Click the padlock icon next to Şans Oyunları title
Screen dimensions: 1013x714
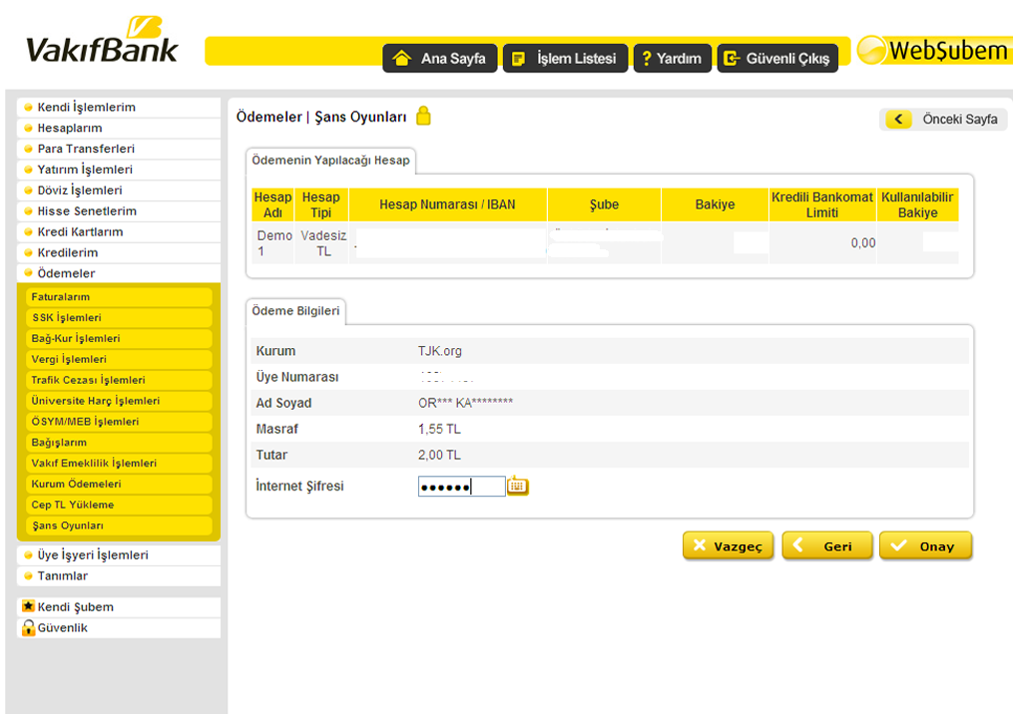click(x=423, y=116)
